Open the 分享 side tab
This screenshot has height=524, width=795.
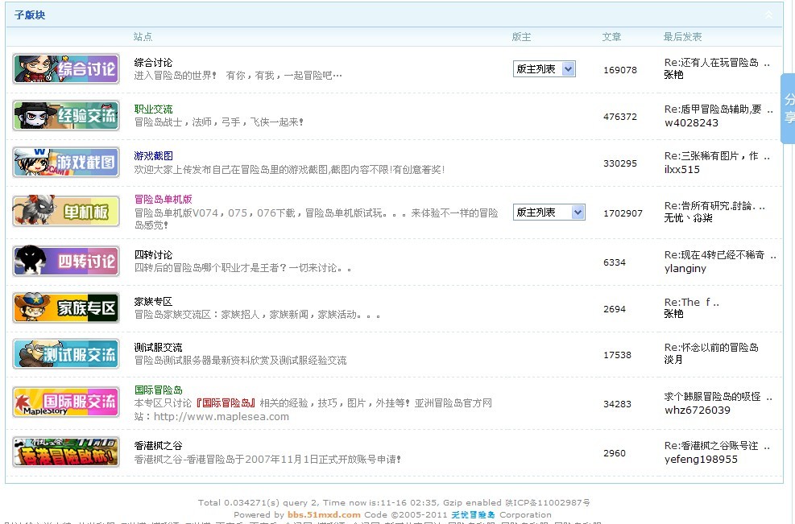tap(789, 109)
